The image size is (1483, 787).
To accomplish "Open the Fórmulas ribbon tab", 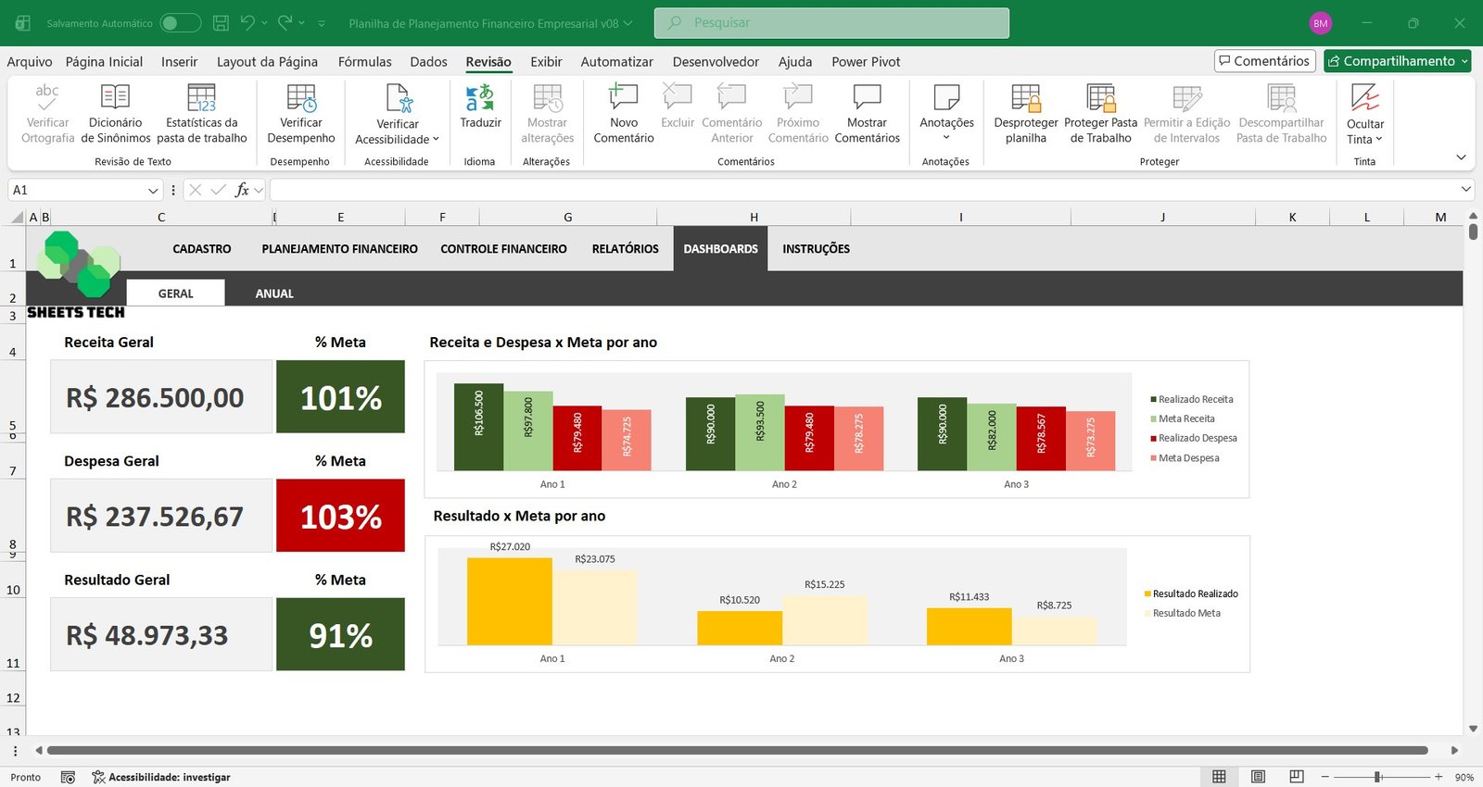I will (x=364, y=62).
